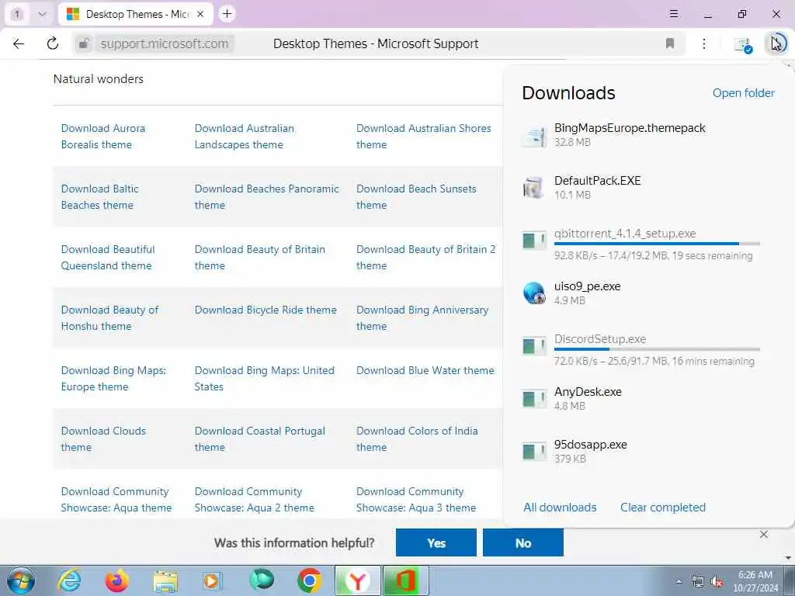The width and height of the screenshot is (795, 596).
Task: Download Beauty of Honshu theme
Action: click(109, 317)
